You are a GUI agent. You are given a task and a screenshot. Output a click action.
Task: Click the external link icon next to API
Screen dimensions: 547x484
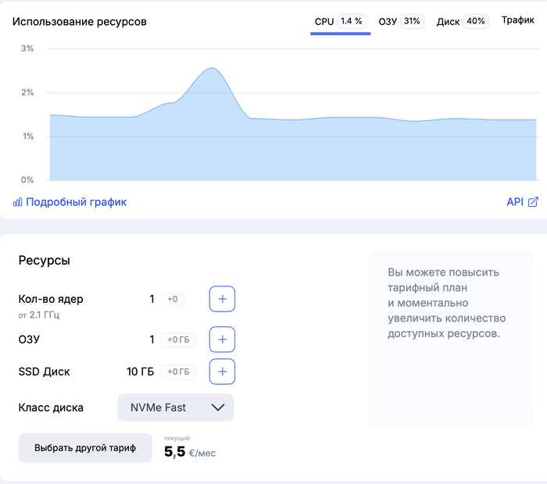(533, 202)
